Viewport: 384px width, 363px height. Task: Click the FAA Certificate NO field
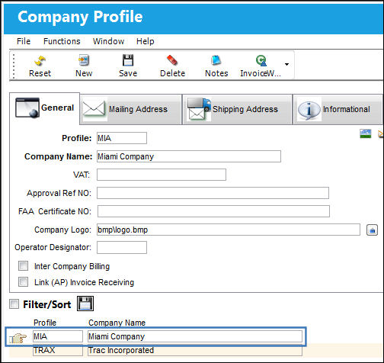tap(213, 211)
